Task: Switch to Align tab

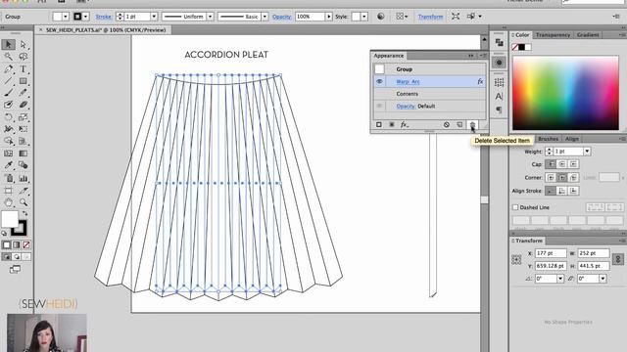Action: click(572, 139)
